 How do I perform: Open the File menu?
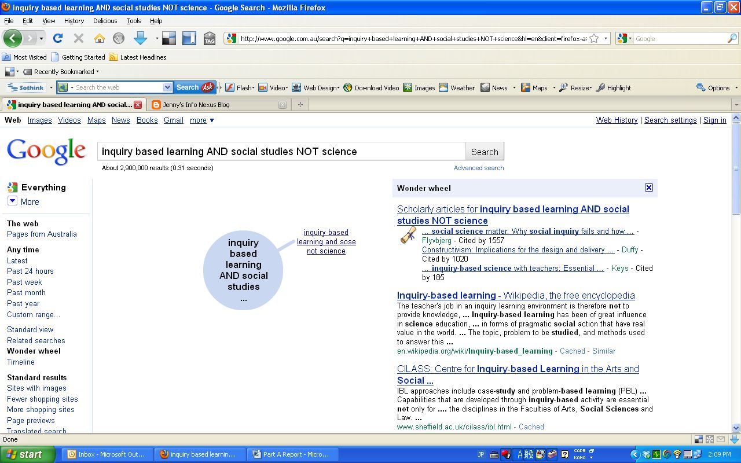click(x=9, y=21)
